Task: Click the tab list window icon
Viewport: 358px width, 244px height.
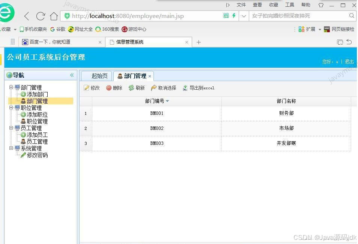Action: 340,42
